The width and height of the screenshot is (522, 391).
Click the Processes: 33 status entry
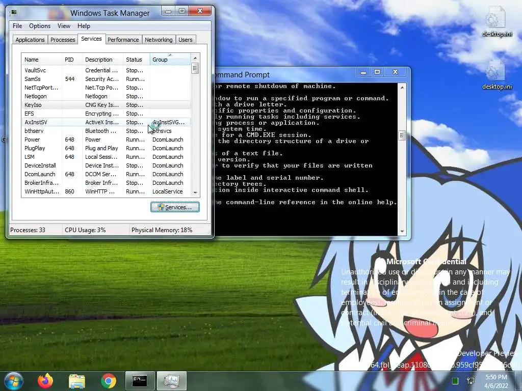28,230
